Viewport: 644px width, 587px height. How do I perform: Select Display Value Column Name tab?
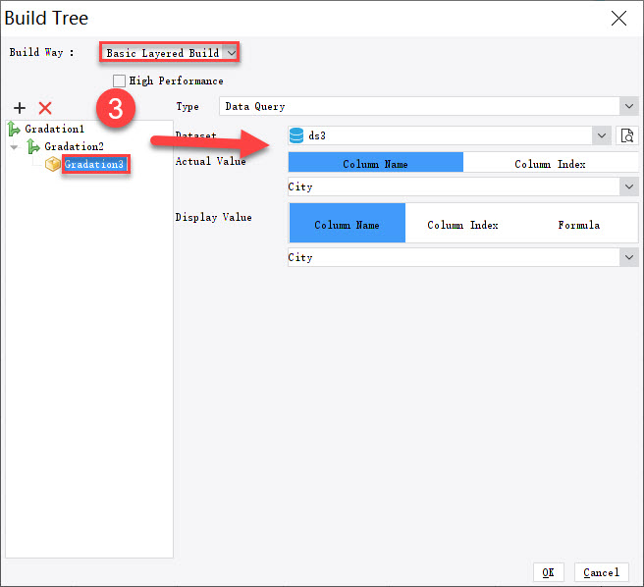(348, 223)
